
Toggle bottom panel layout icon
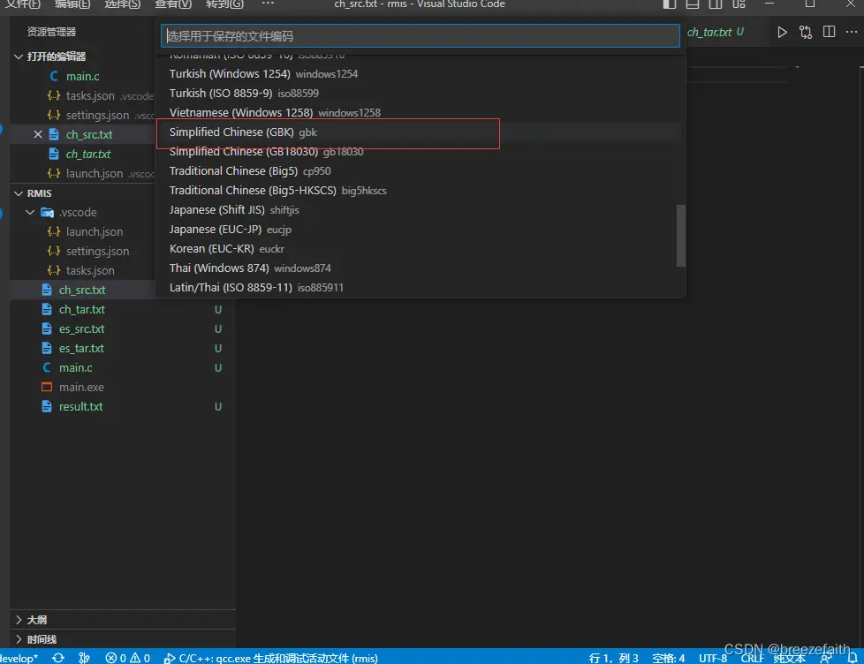tap(693, 4)
